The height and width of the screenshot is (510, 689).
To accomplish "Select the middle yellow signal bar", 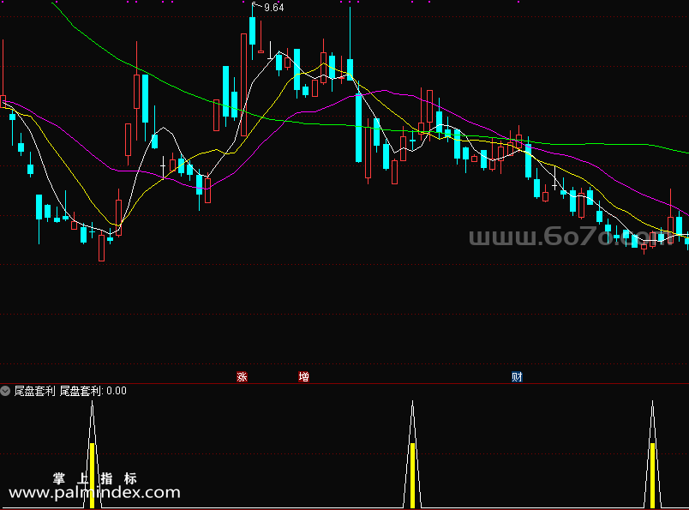I will (x=412, y=475).
